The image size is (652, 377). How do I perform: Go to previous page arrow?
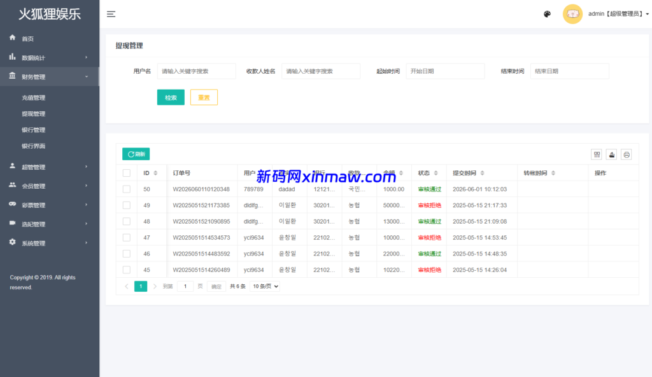coord(127,287)
